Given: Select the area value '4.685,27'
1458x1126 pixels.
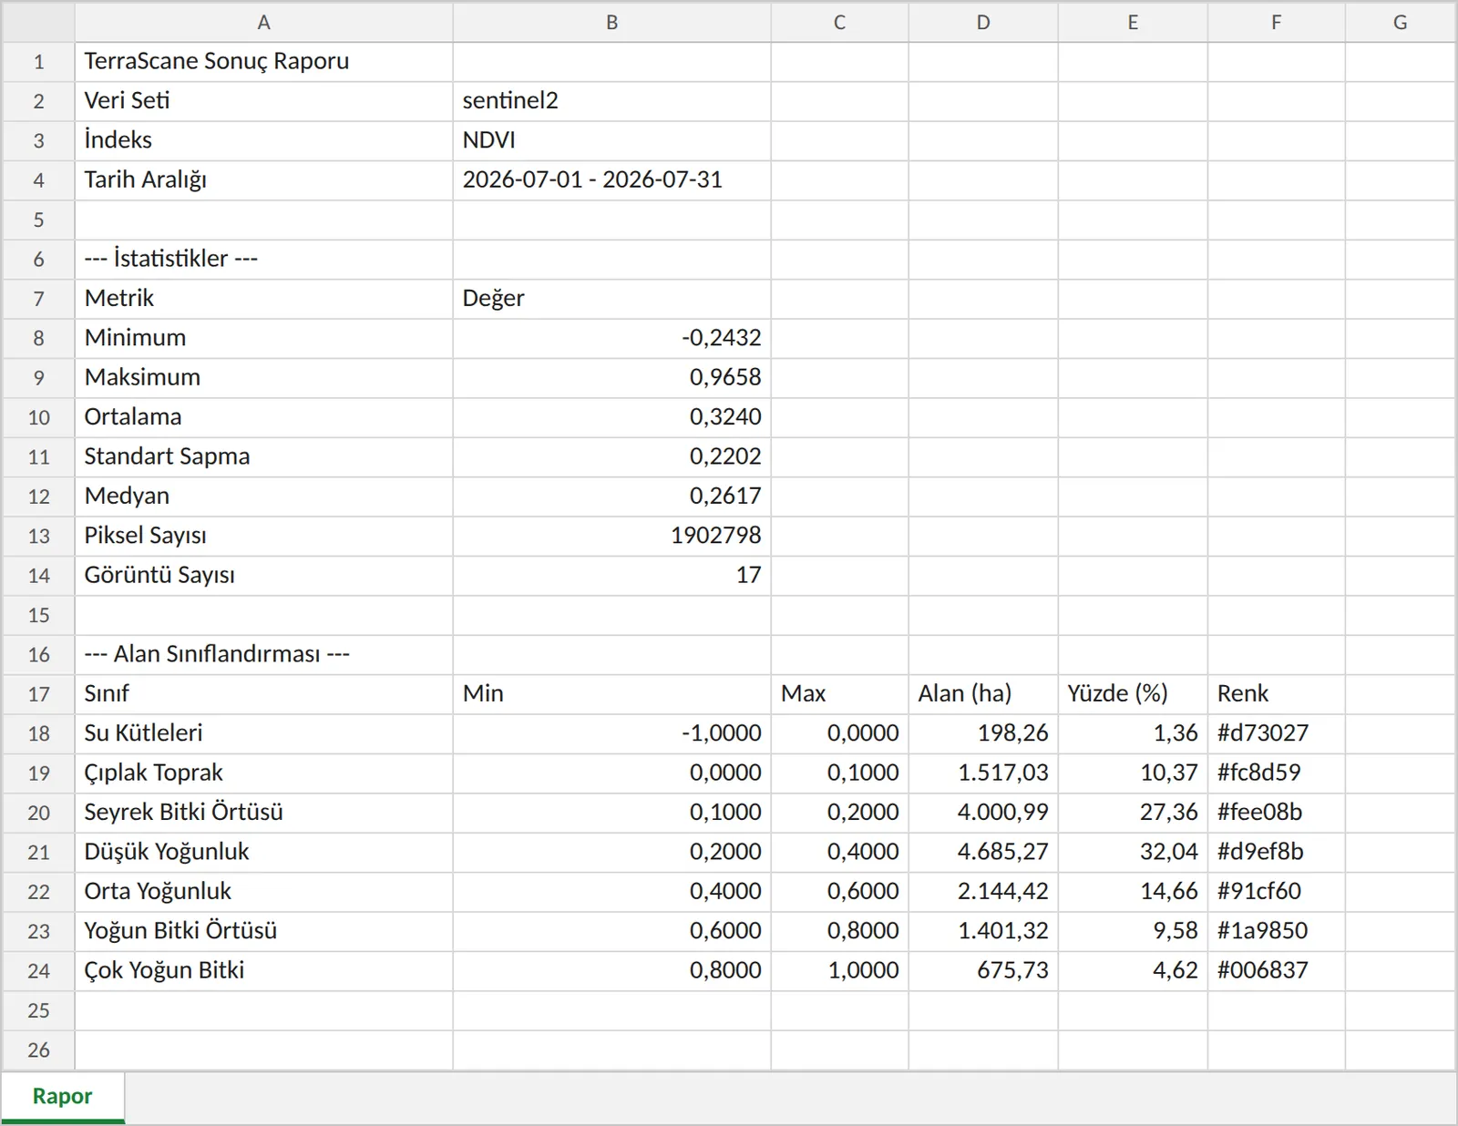Looking at the screenshot, I should pos(983,853).
